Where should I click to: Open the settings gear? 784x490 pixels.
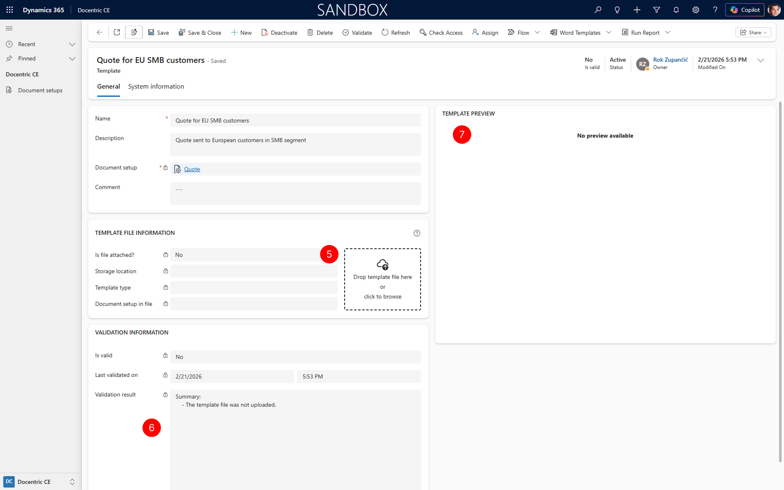point(696,10)
